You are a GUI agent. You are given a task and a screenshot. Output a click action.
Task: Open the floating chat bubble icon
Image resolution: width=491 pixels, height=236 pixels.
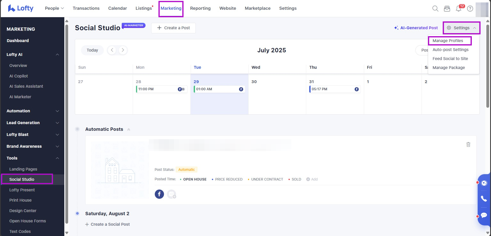point(484,215)
